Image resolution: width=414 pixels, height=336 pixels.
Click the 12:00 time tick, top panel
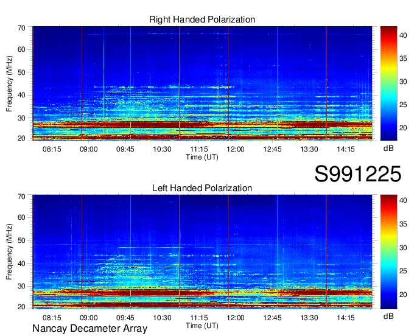[236, 149]
